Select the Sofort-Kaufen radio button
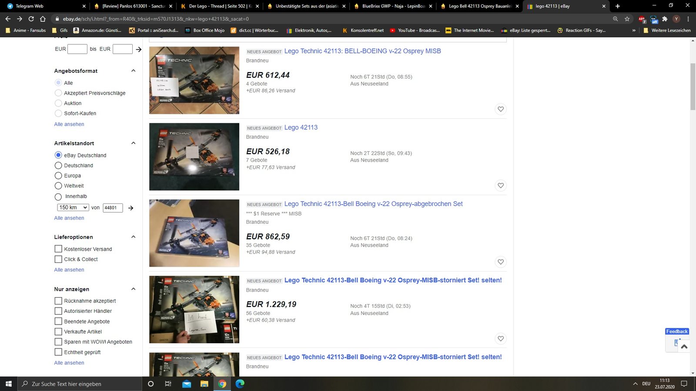 coord(58,113)
